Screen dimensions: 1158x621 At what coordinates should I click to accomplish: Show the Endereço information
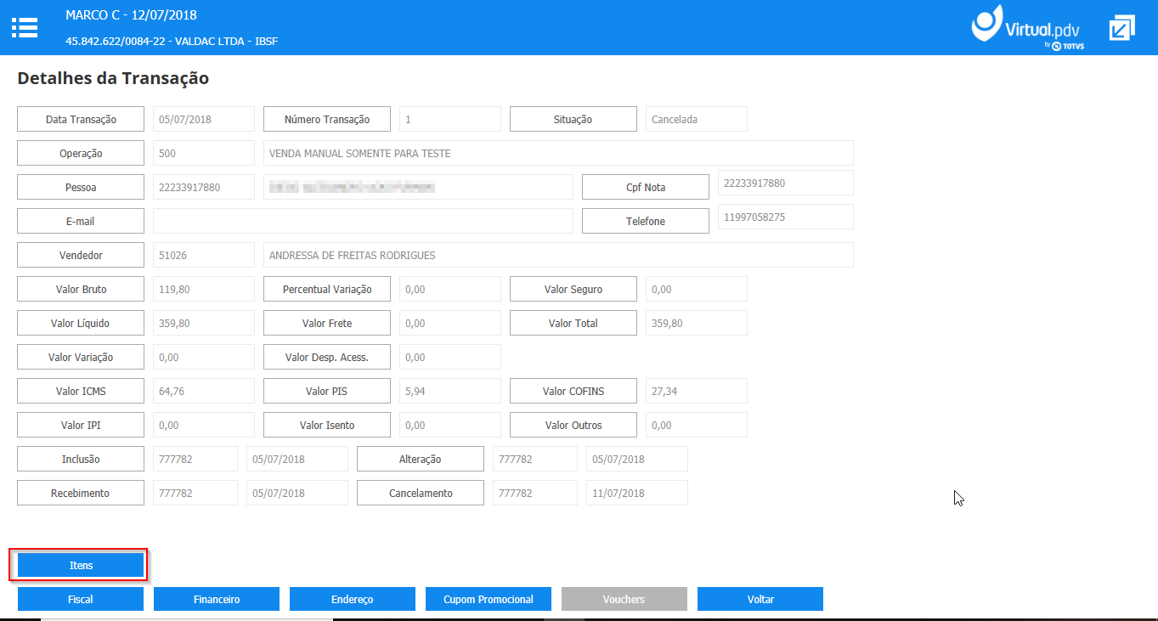353,599
